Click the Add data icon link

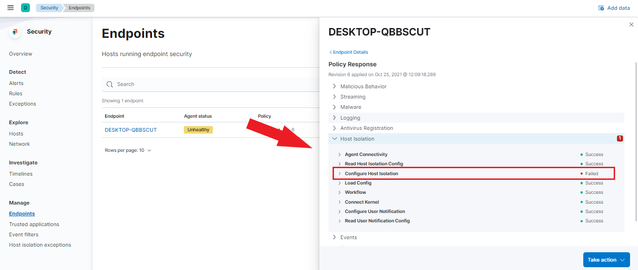pyautogui.click(x=601, y=8)
